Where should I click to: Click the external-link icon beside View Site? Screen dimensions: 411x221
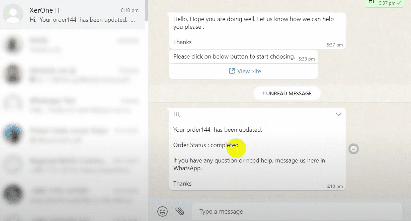[x=232, y=71]
